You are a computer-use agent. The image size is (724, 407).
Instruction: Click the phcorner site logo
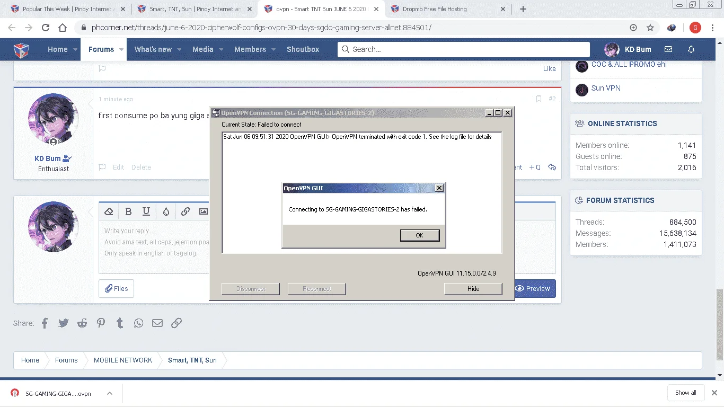tap(21, 49)
